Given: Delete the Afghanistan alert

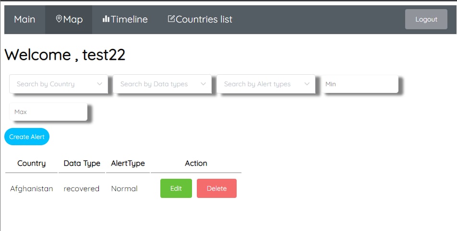Looking at the screenshot, I should point(216,188).
